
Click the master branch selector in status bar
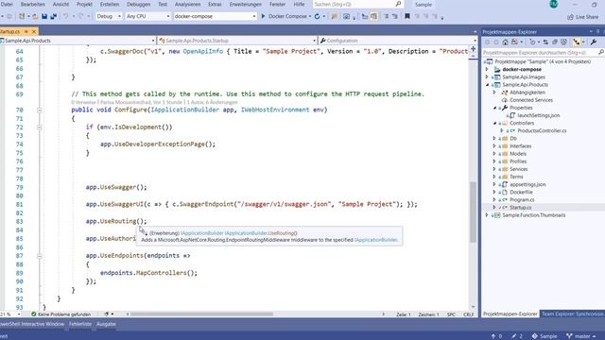(x=581, y=336)
